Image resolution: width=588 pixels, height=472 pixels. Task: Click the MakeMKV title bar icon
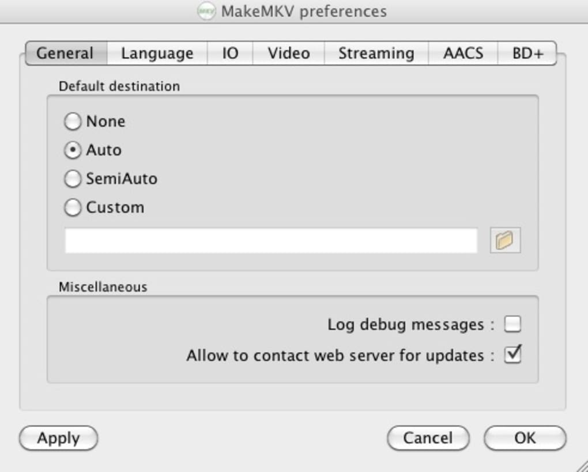coord(206,12)
